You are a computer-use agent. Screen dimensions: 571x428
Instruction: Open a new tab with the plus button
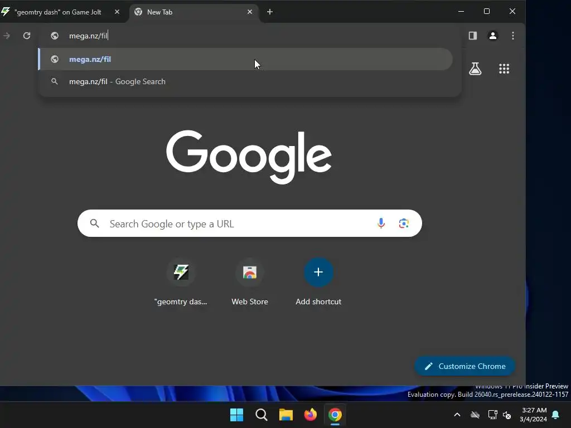click(270, 12)
